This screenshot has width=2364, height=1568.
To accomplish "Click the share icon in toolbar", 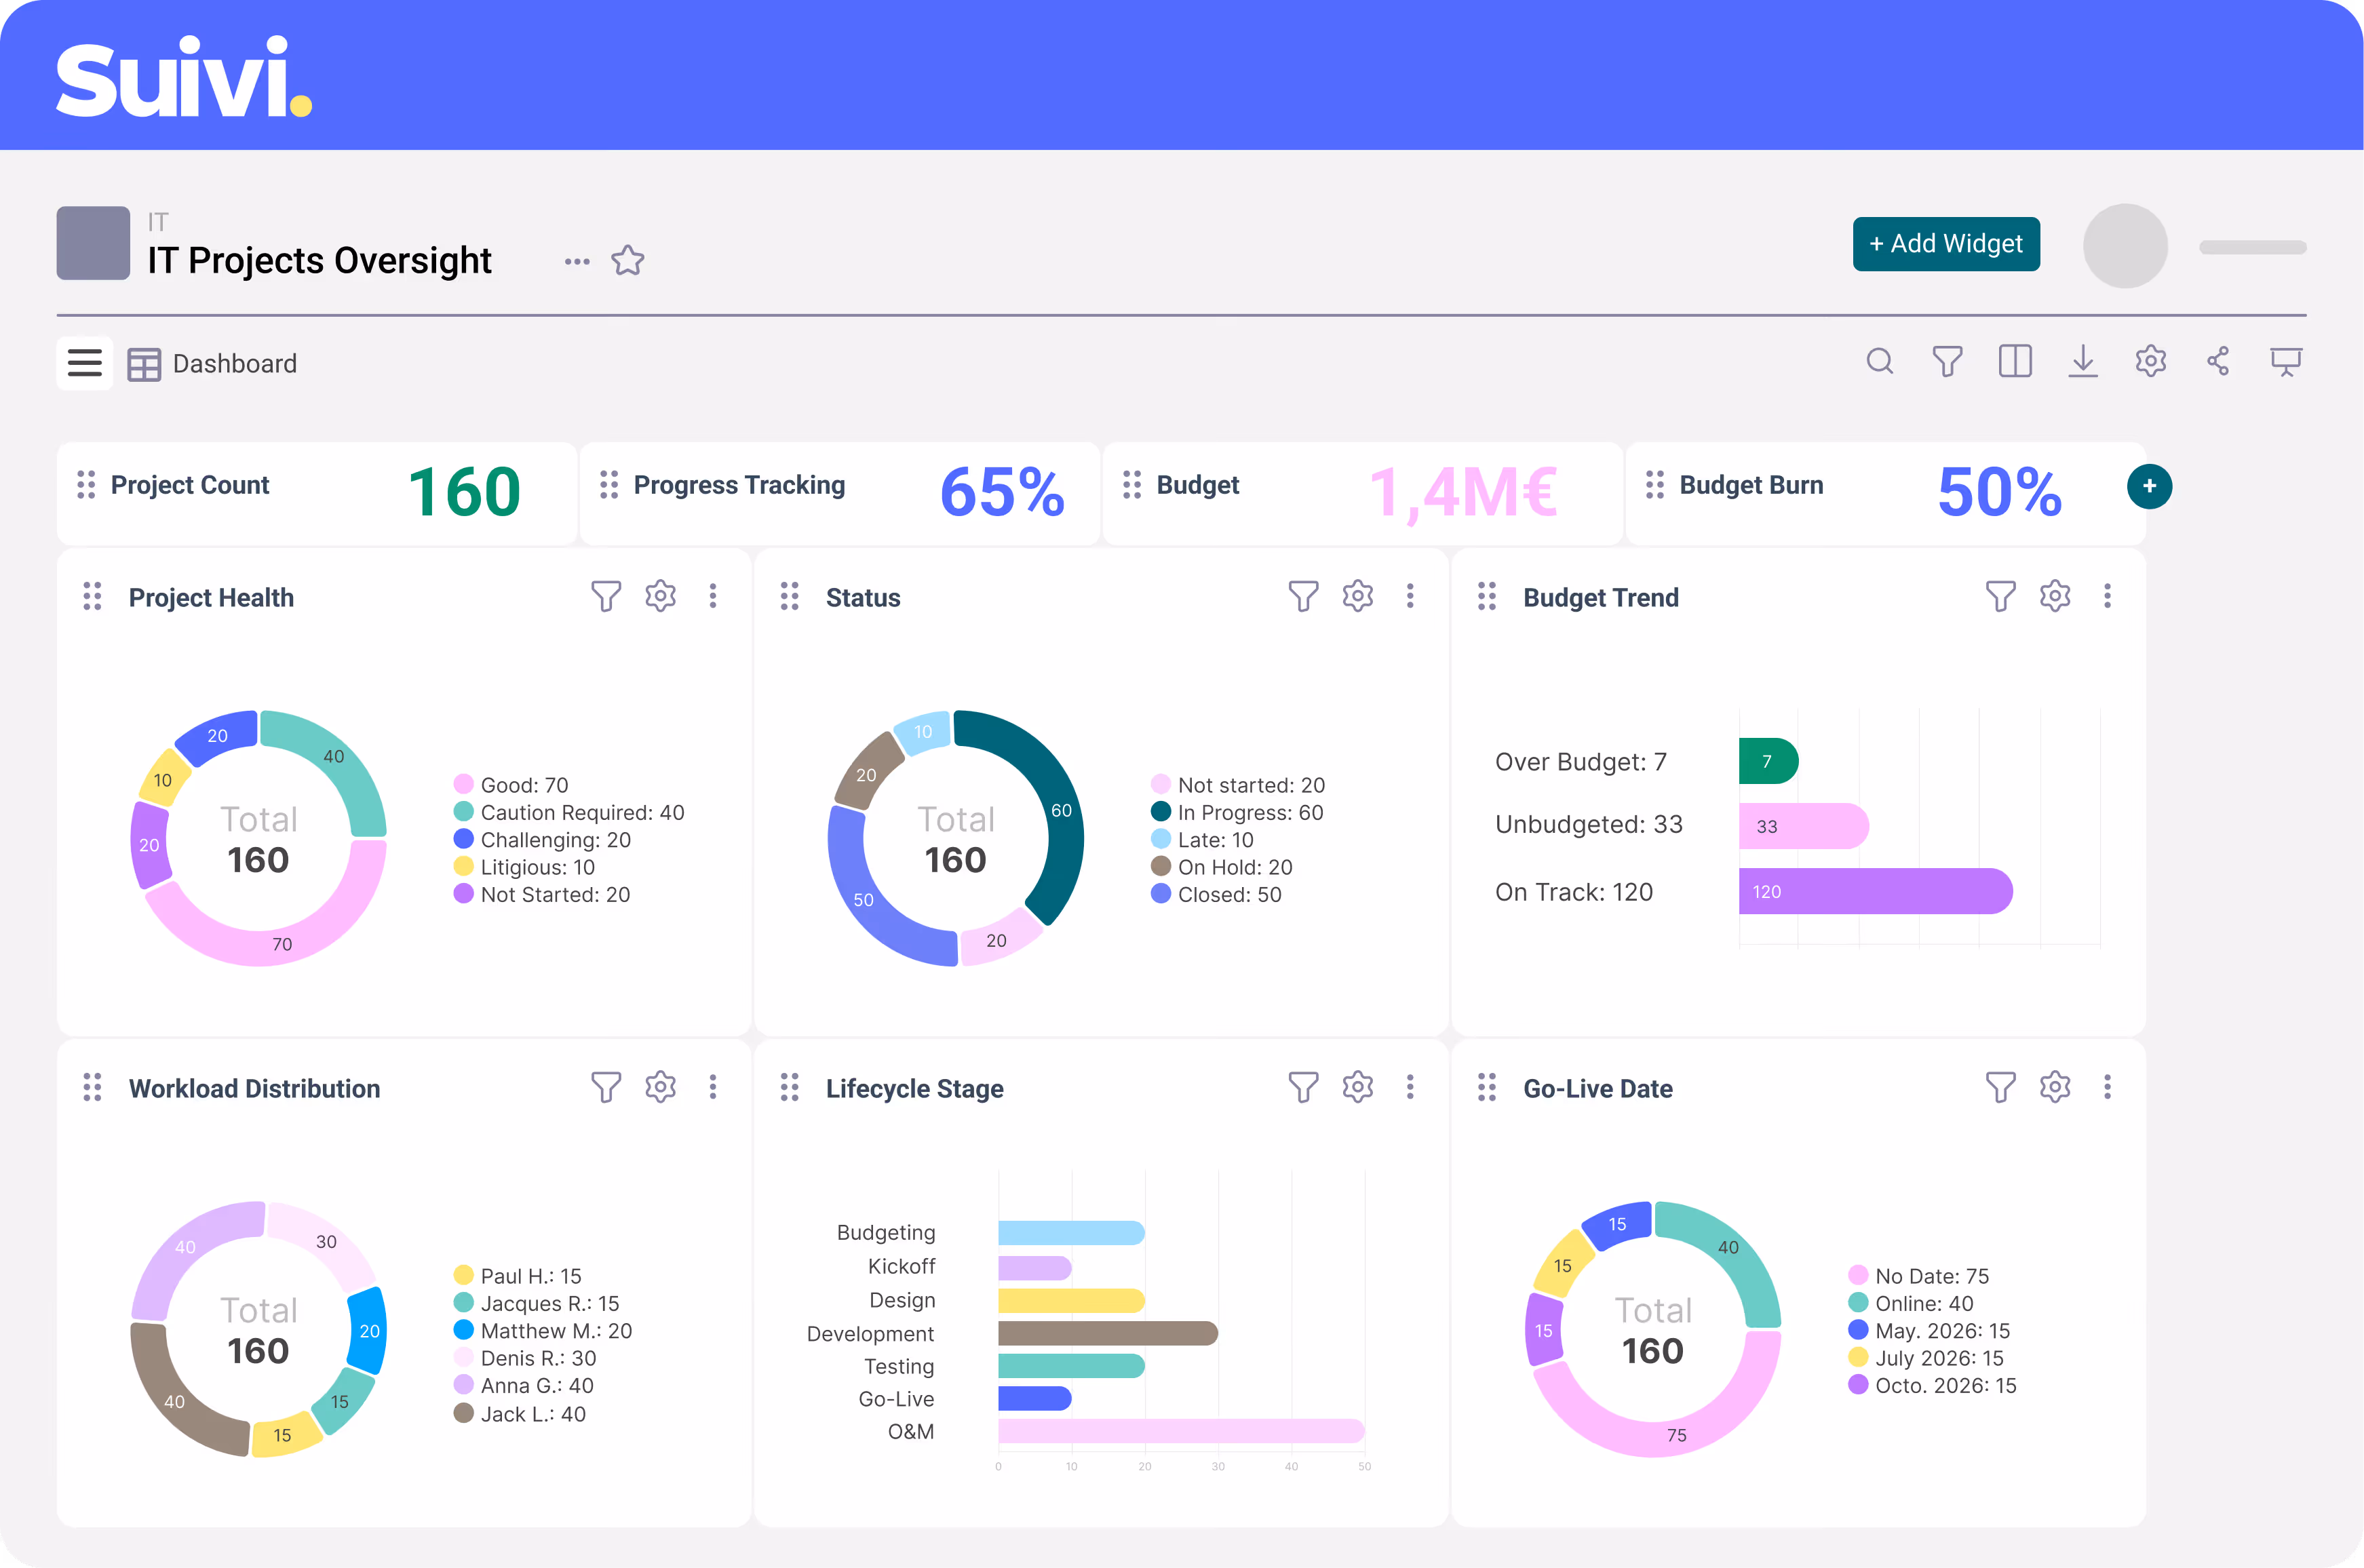I will [2218, 361].
